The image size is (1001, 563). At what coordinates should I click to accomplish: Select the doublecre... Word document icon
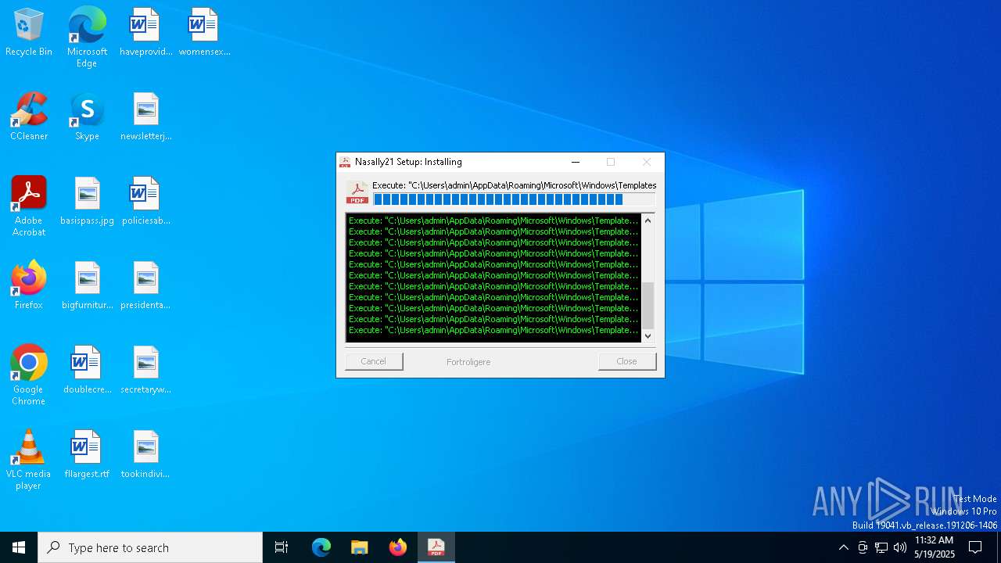click(x=87, y=370)
